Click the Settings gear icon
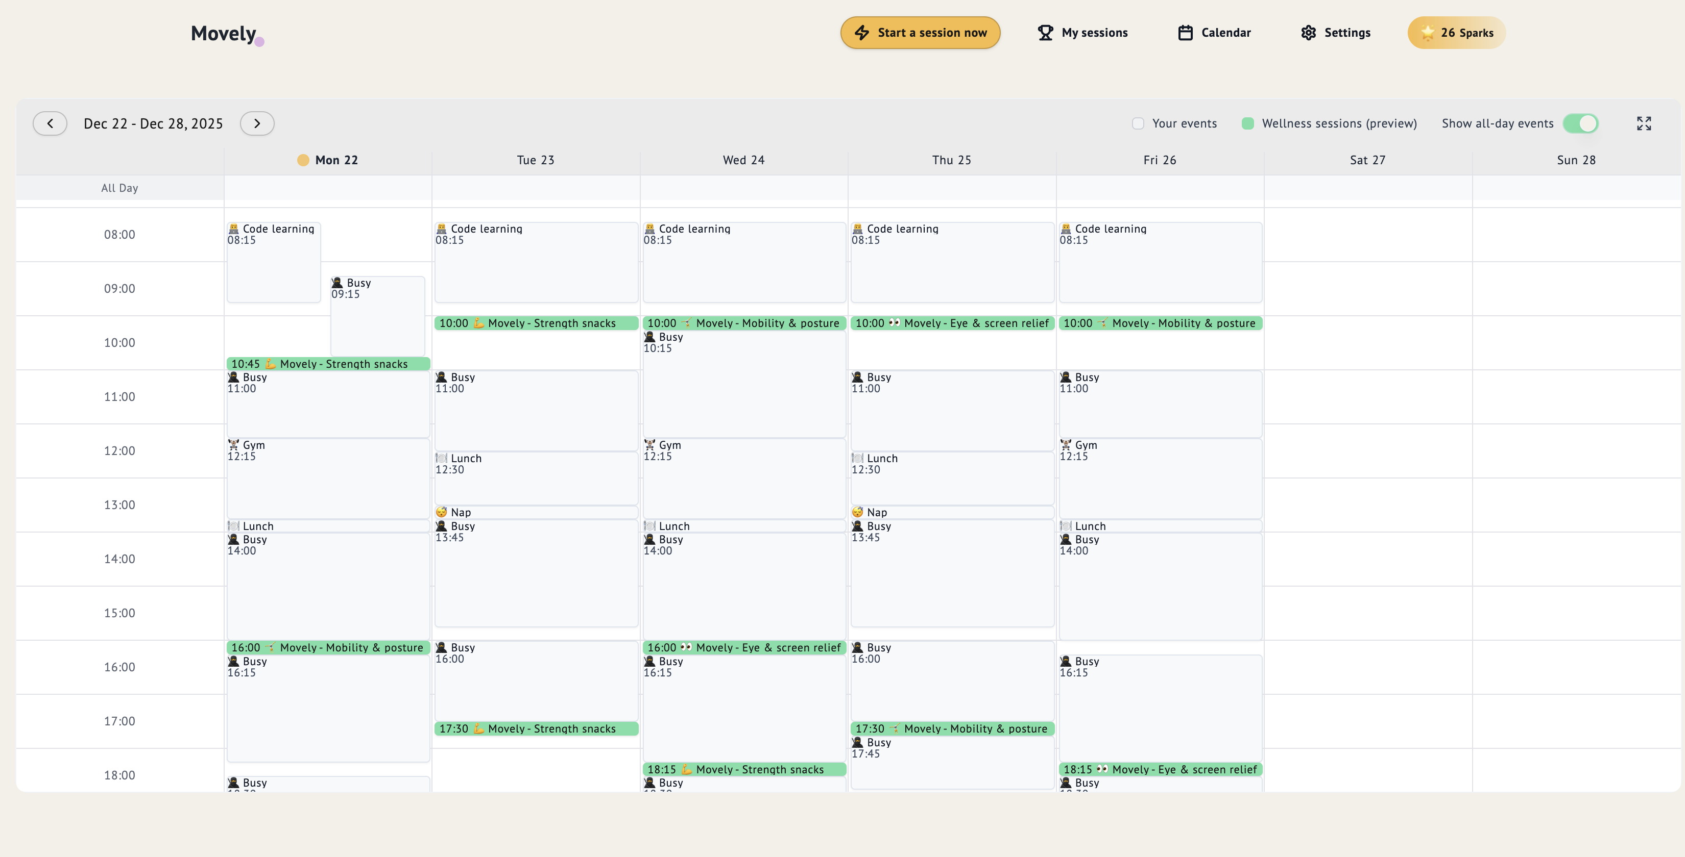Screen dimensions: 1685x857 (1308, 33)
